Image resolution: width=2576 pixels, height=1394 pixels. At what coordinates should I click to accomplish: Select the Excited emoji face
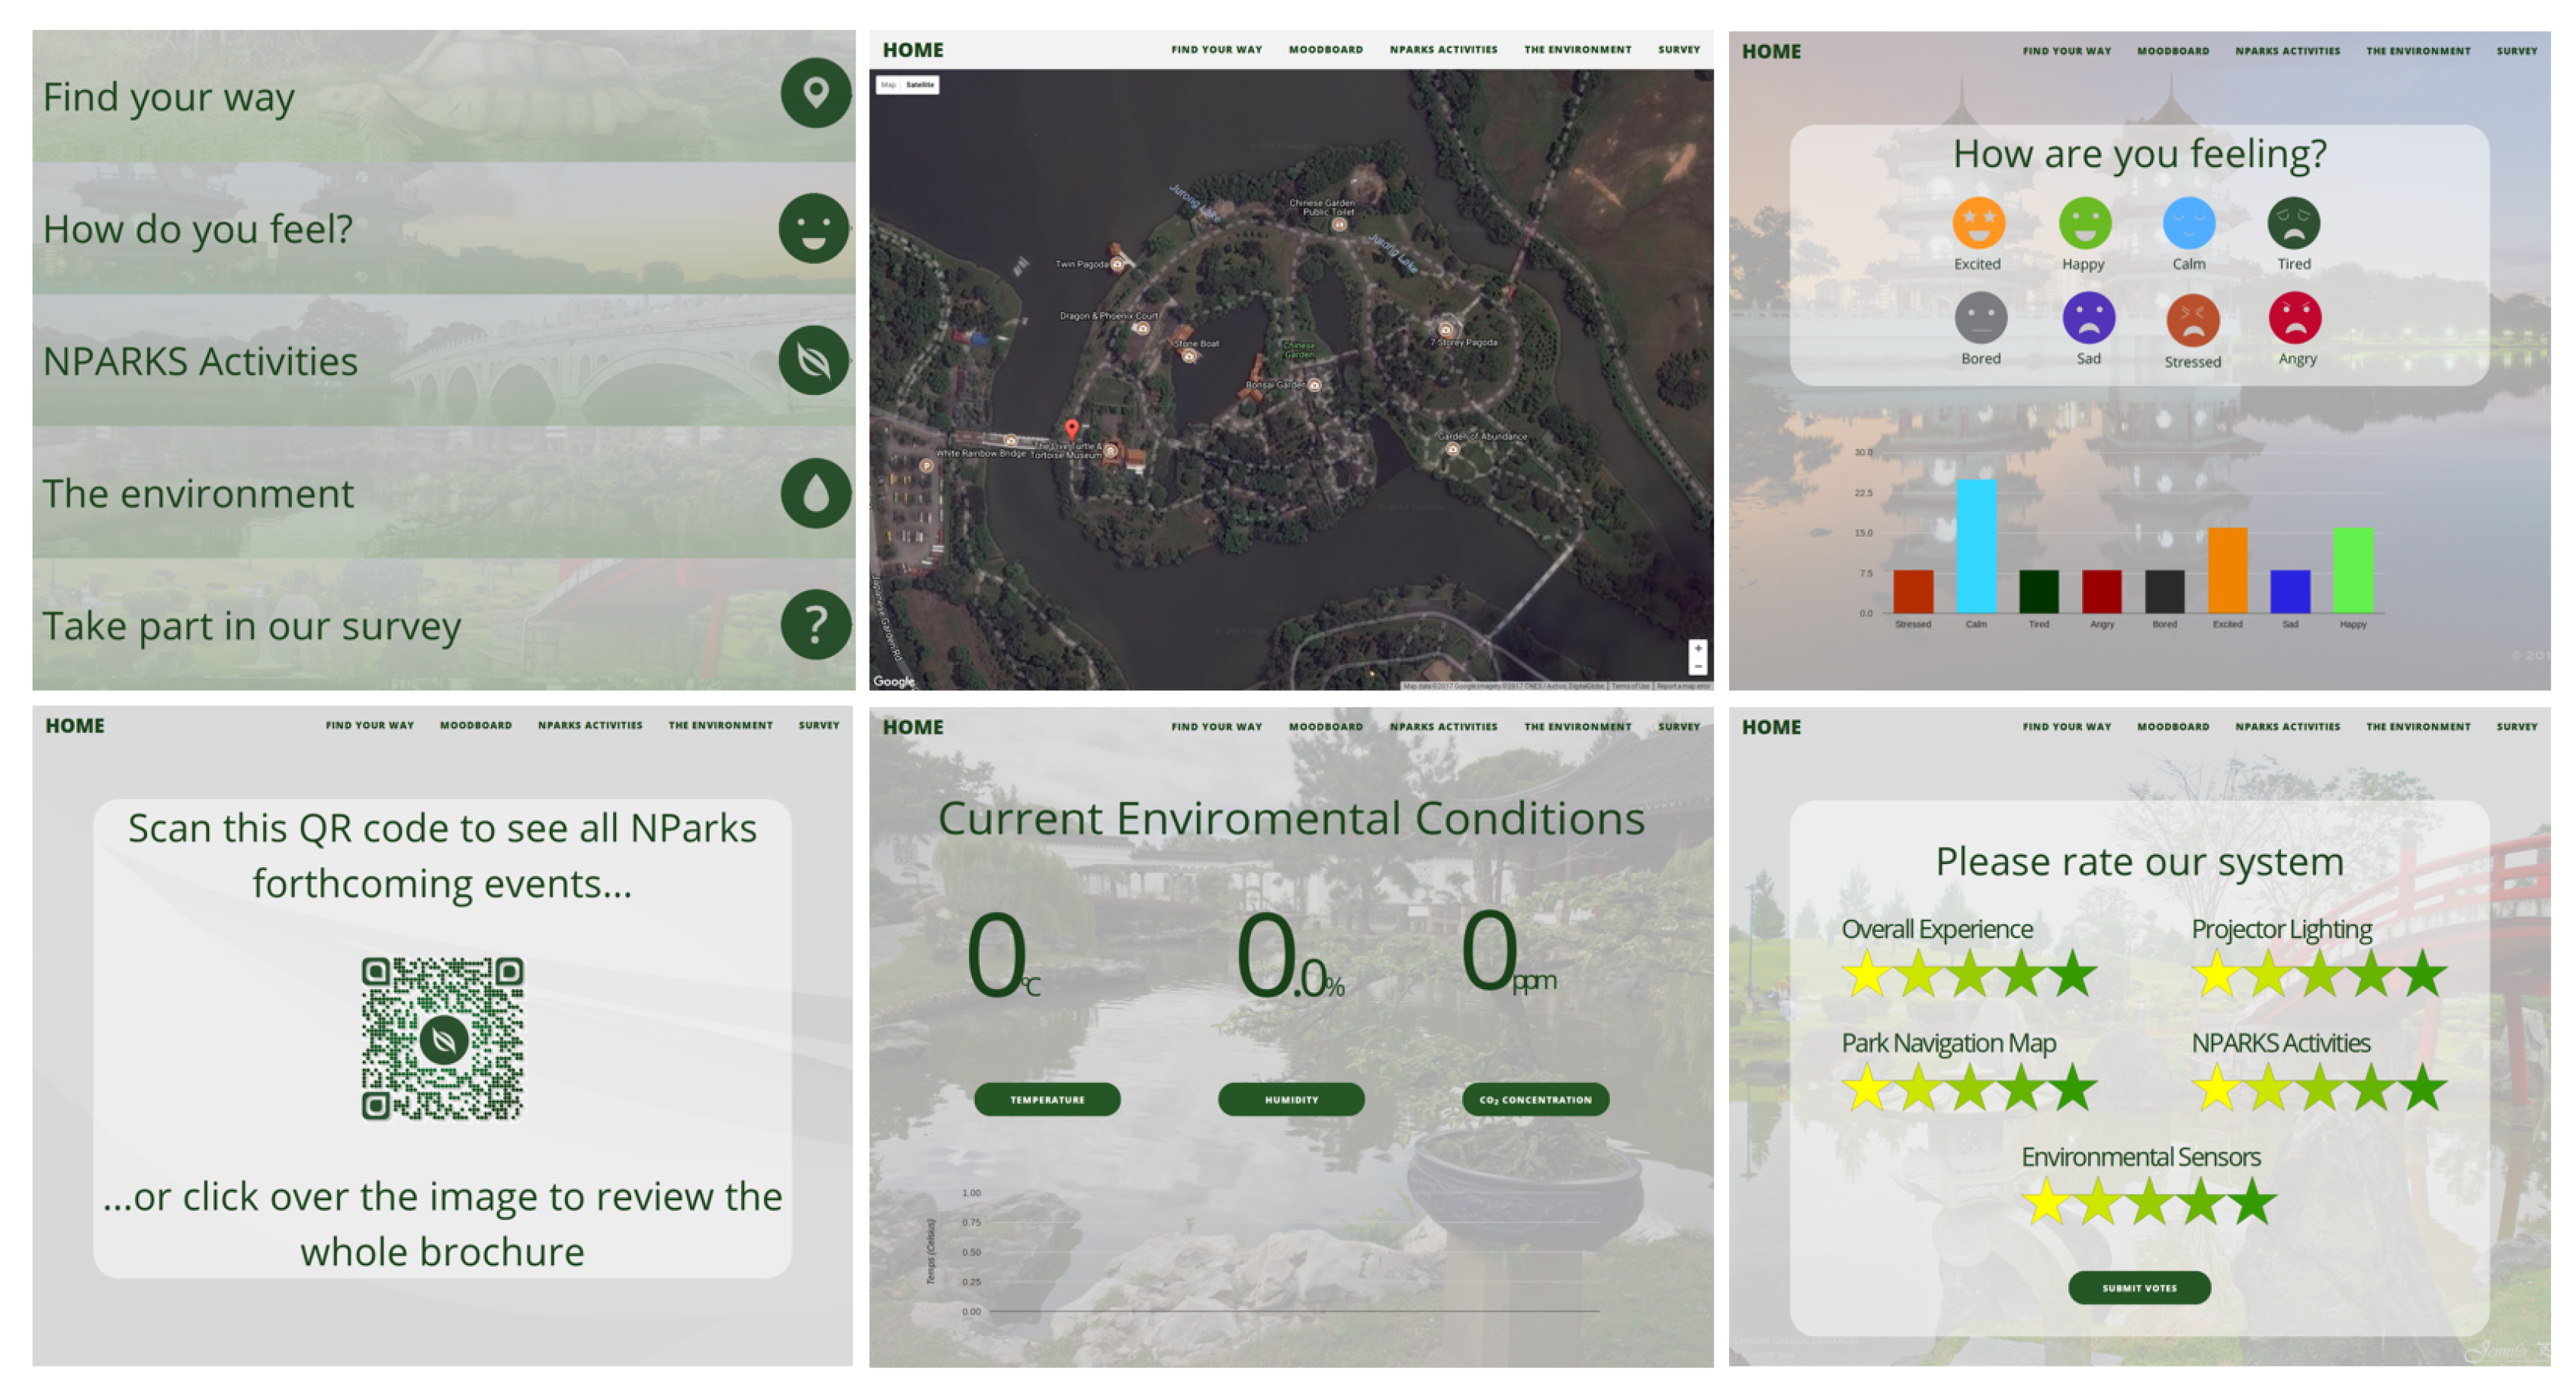click(1978, 223)
